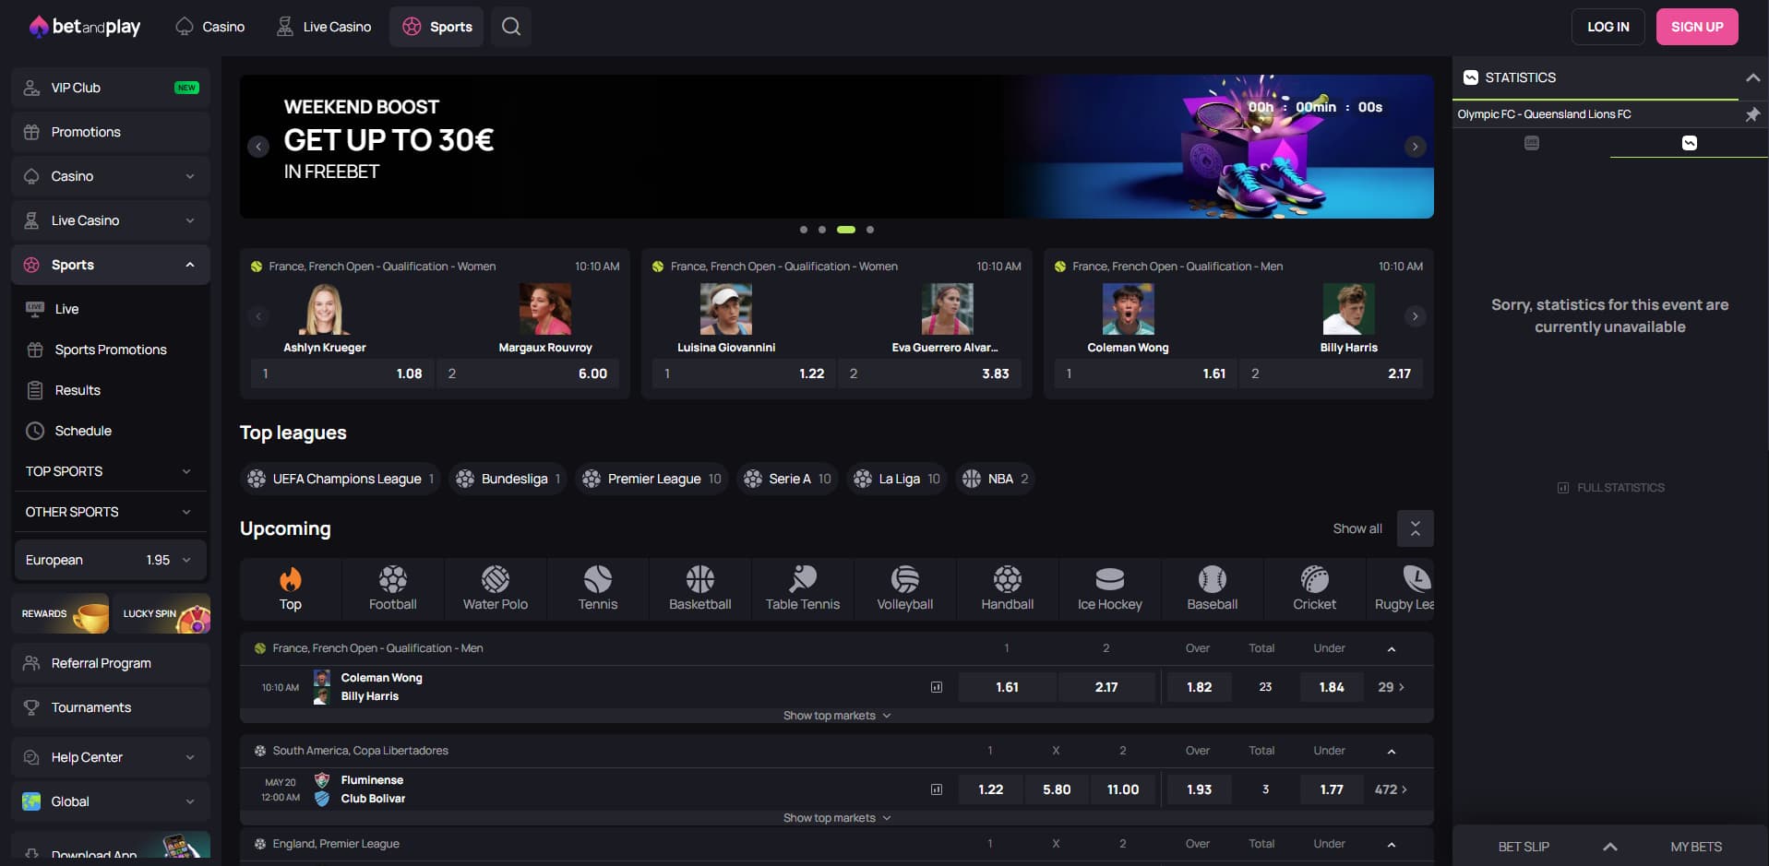Open Casino in top navigation
1769x866 pixels.
point(210,27)
